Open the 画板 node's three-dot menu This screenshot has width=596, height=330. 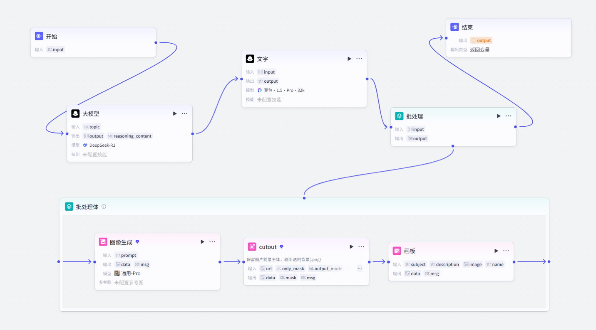[x=506, y=251]
